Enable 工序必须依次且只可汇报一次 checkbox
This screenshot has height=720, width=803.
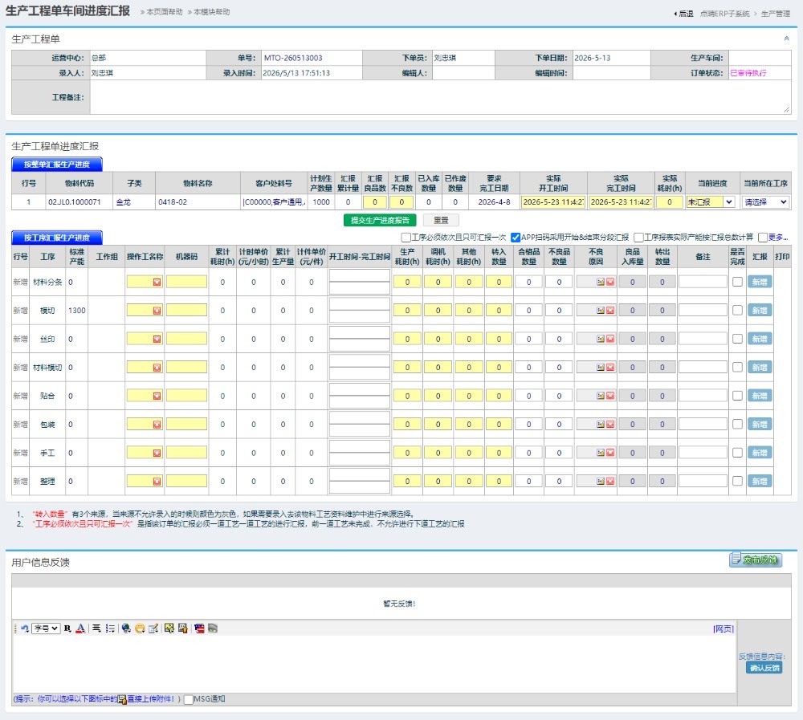click(406, 238)
